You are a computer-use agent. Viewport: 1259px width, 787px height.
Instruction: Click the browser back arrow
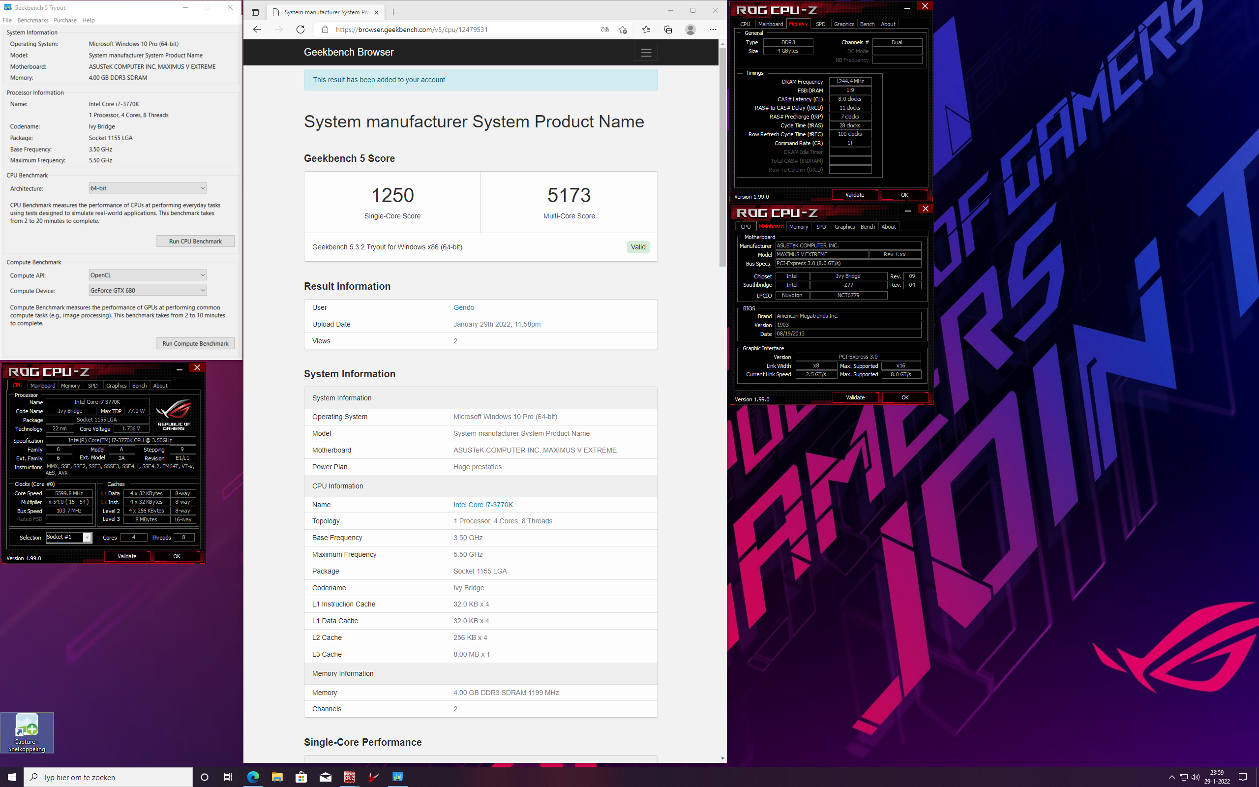(x=257, y=30)
